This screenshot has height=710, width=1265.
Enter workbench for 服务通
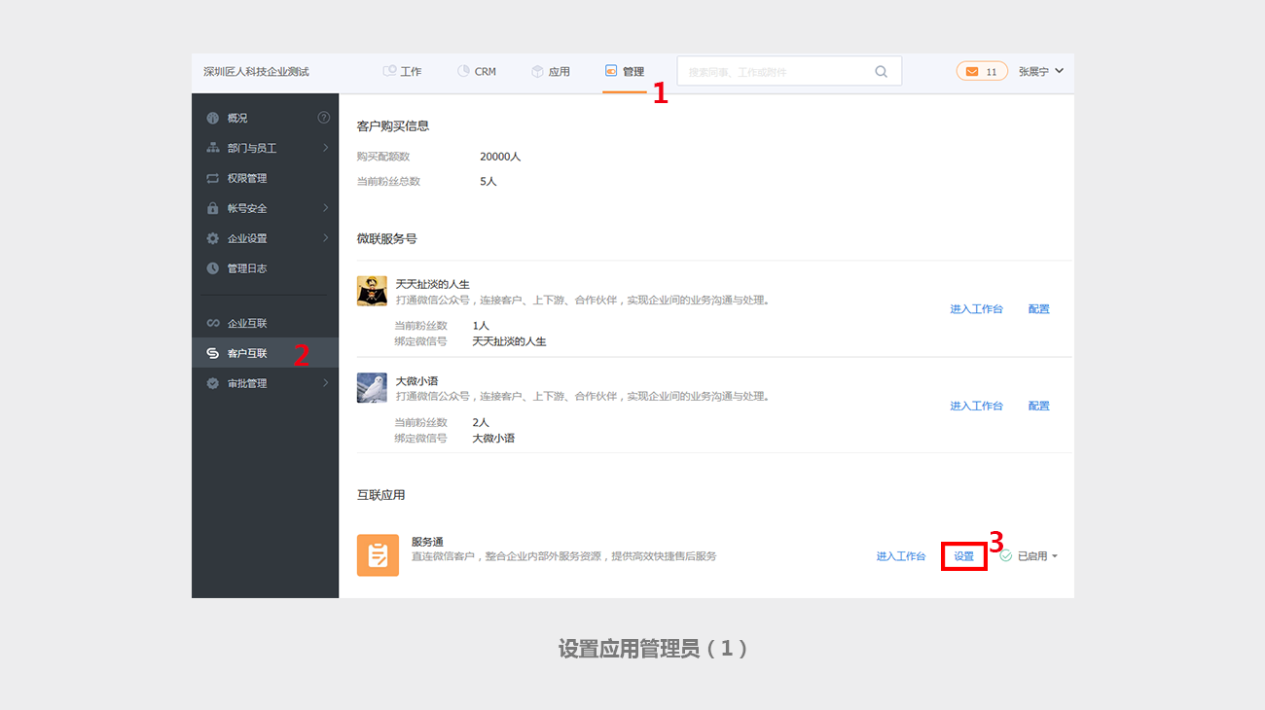click(x=901, y=556)
